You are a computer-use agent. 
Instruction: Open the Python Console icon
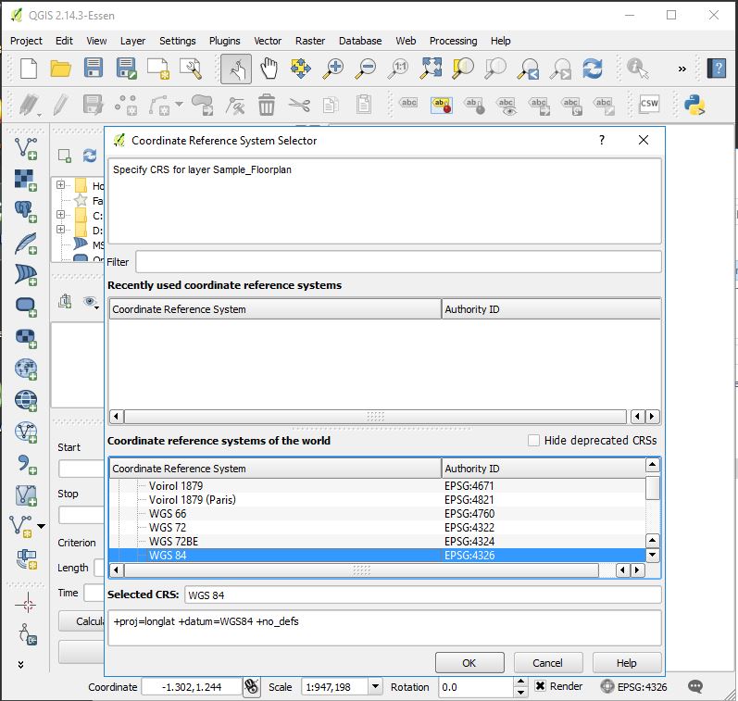click(x=694, y=105)
